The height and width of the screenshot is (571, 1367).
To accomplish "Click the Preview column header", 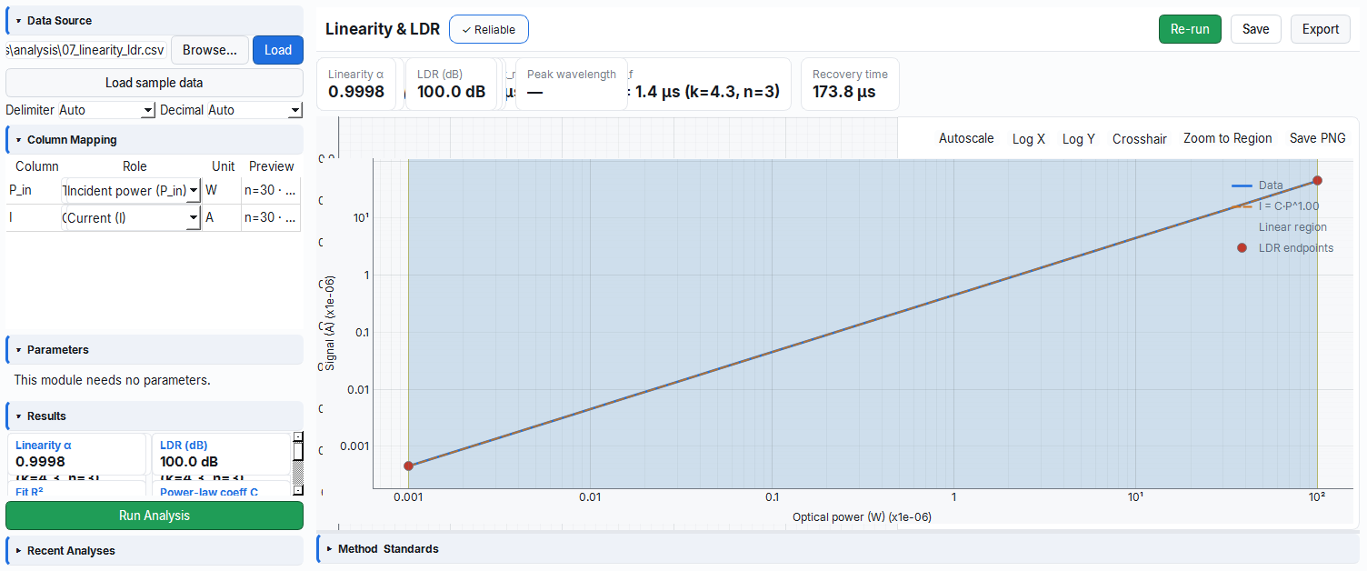I will (272, 166).
